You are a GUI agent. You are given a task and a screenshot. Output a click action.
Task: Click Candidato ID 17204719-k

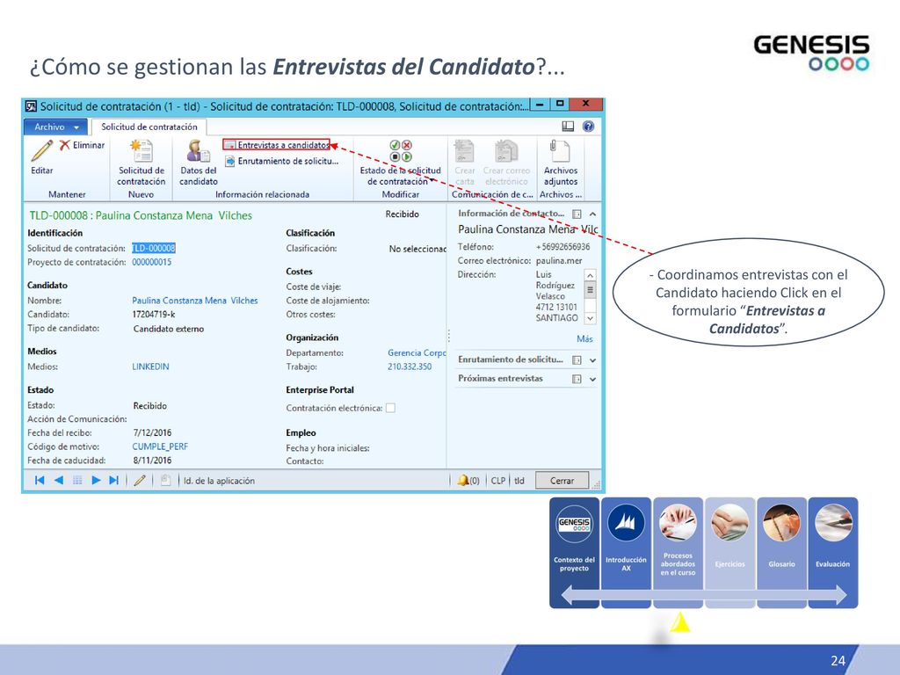click(154, 315)
